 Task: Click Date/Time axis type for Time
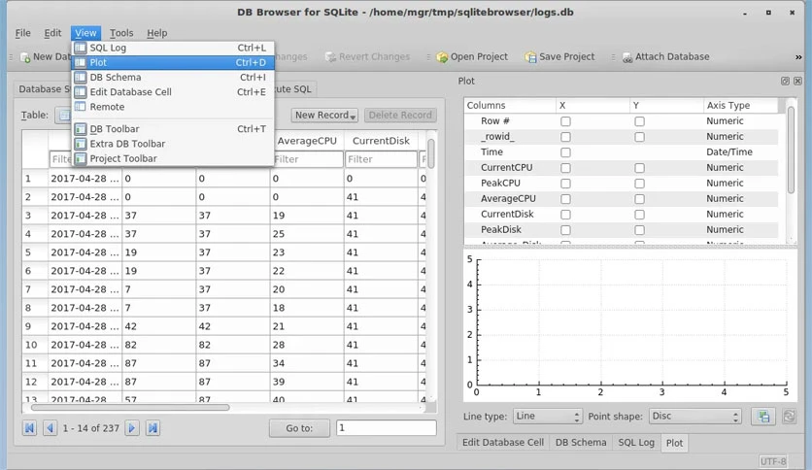pyautogui.click(x=729, y=152)
